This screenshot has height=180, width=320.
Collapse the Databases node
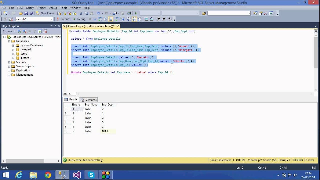[9, 41]
